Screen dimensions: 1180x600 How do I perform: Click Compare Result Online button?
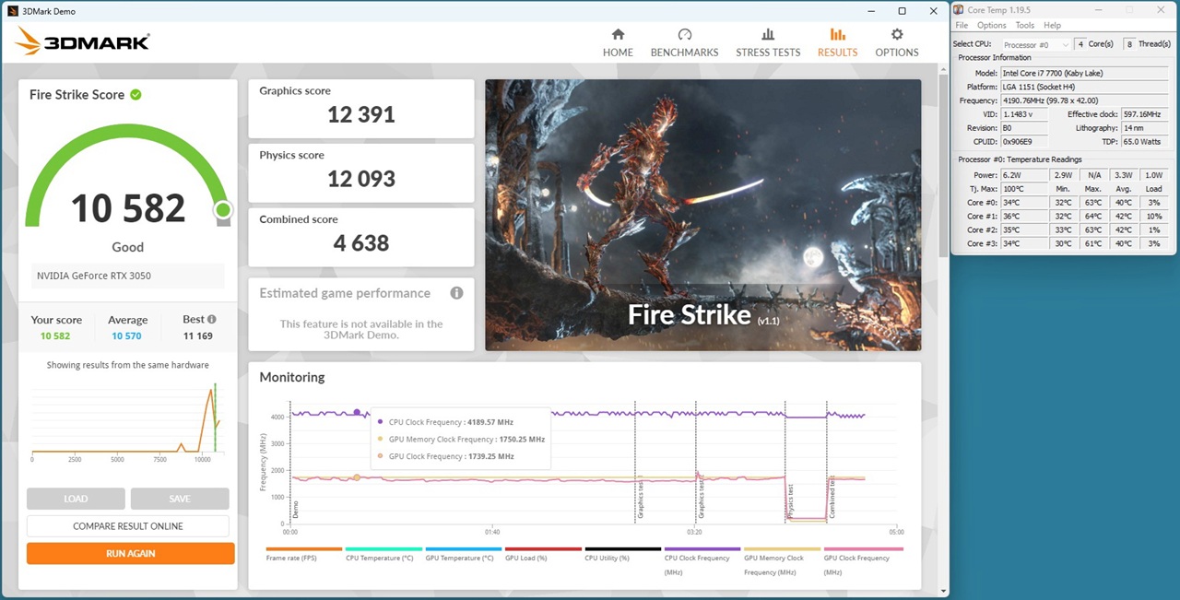[x=128, y=526]
